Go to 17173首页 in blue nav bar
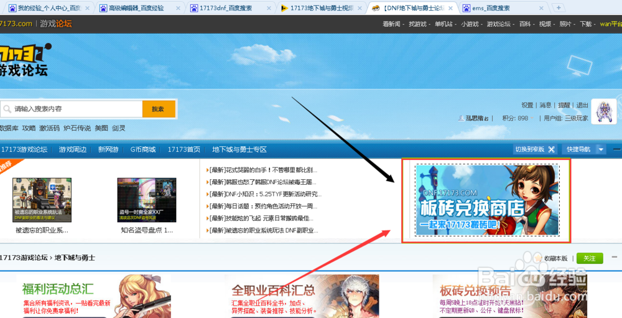Image resolution: width=622 pixels, height=318 pixels. (183, 150)
